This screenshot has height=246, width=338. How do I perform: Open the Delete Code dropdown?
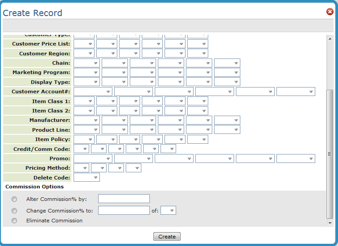87,178
